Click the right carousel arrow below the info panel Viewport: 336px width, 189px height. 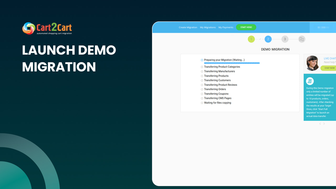pos(324,124)
